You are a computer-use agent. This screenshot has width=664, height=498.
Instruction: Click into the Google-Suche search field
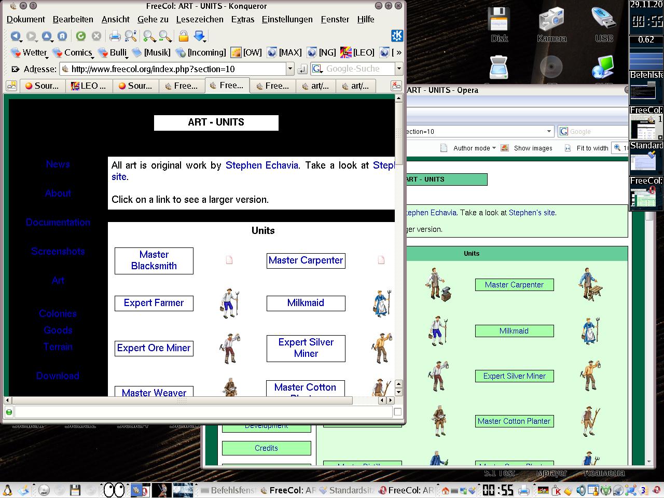click(x=358, y=68)
